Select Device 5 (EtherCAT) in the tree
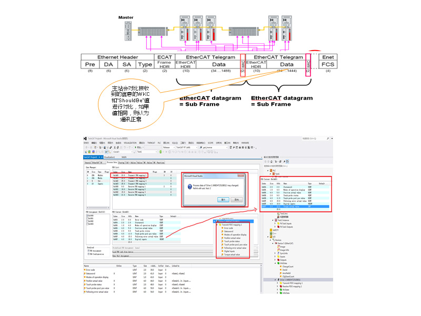421x316 pixels. pos(285,243)
